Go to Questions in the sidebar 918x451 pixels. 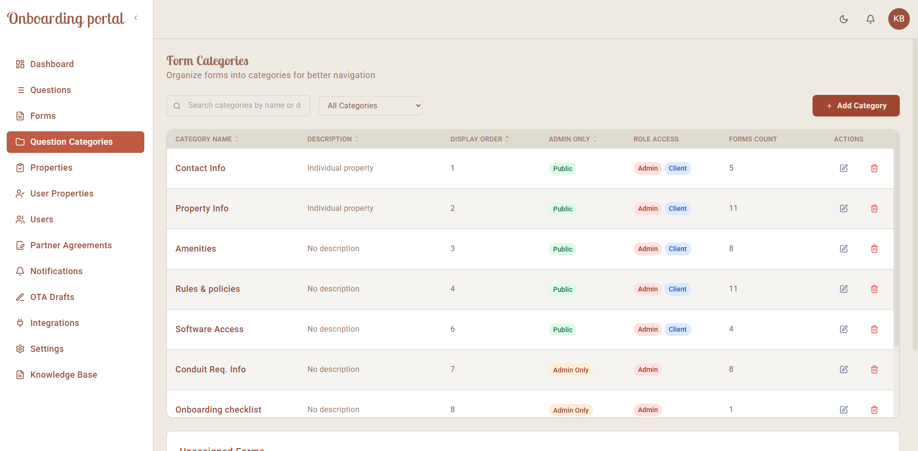(x=75, y=90)
